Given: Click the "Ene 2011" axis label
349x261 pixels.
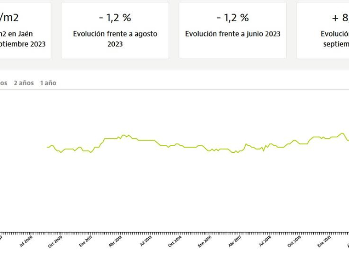Looking at the screenshot, I should [86, 241].
